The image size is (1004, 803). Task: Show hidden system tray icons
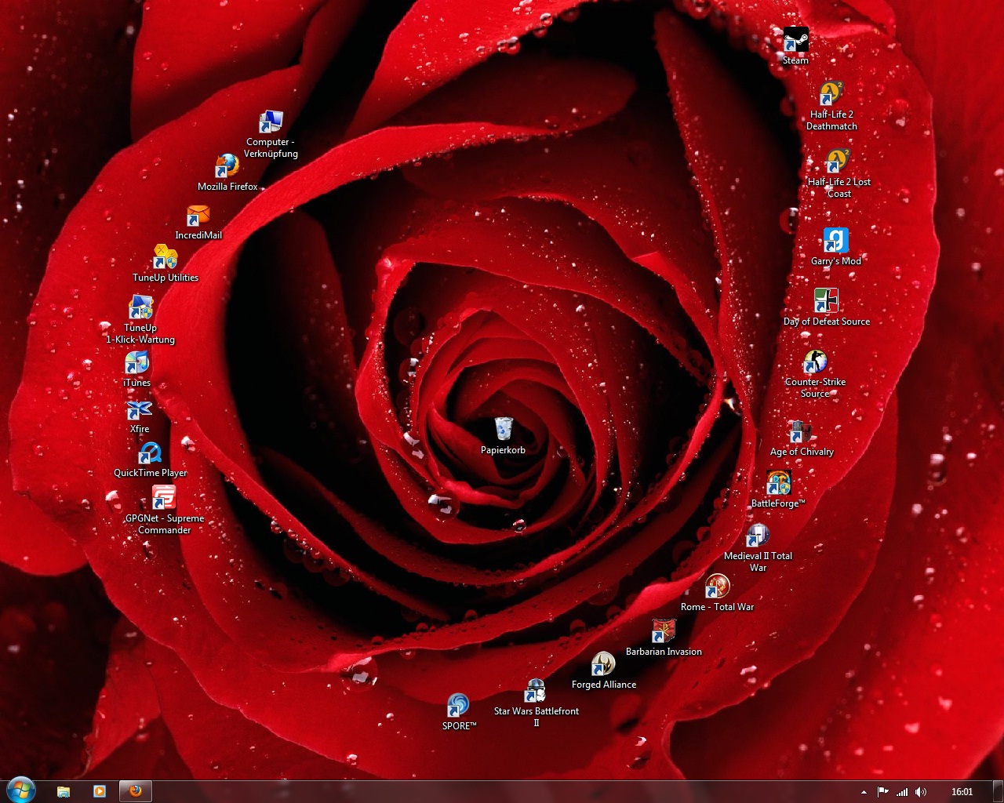coord(864,792)
